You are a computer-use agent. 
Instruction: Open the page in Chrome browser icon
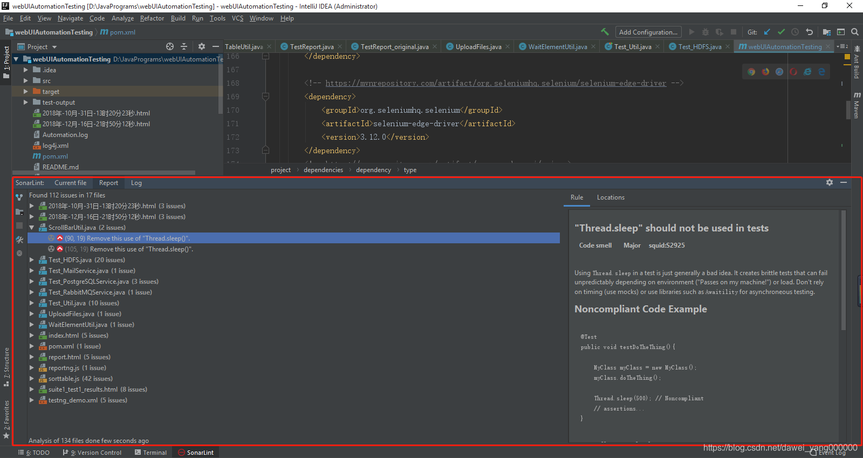point(751,72)
